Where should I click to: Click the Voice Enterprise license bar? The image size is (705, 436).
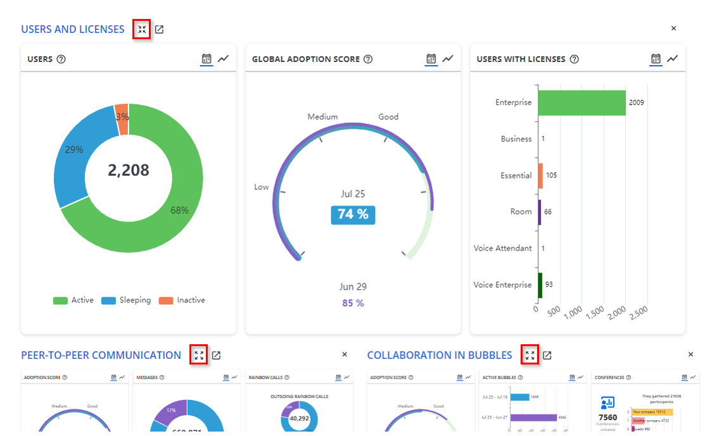coord(540,285)
